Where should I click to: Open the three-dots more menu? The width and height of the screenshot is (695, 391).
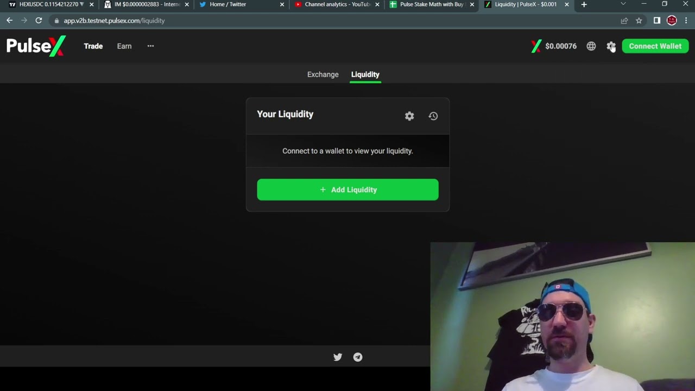click(150, 46)
